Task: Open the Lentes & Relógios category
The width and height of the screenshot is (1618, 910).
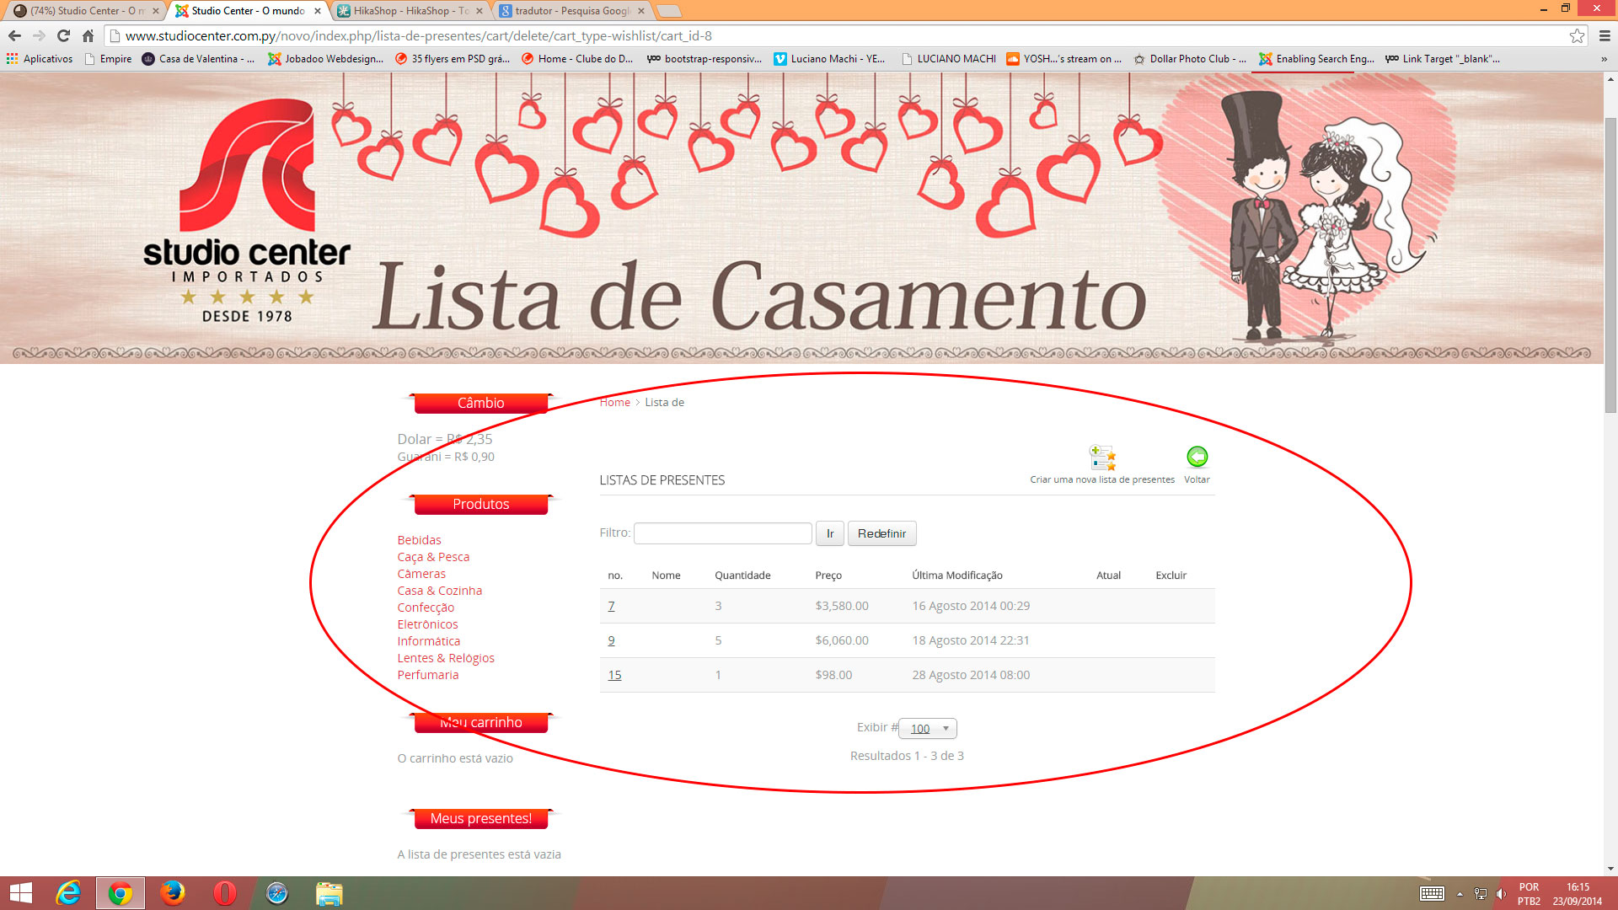Action: click(446, 658)
